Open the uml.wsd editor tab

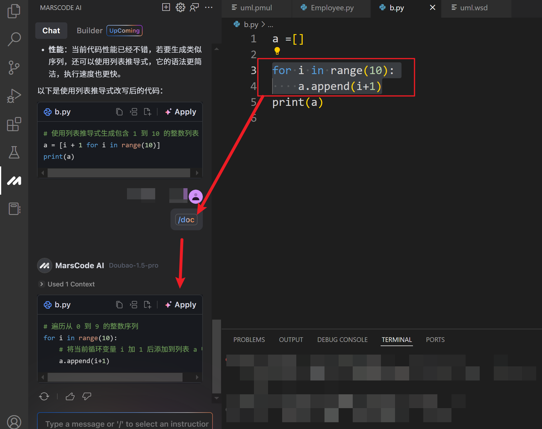point(474,8)
